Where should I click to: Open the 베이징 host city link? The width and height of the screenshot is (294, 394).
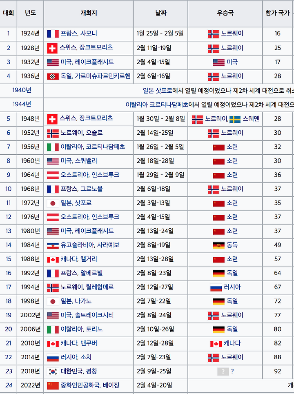click(x=111, y=385)
